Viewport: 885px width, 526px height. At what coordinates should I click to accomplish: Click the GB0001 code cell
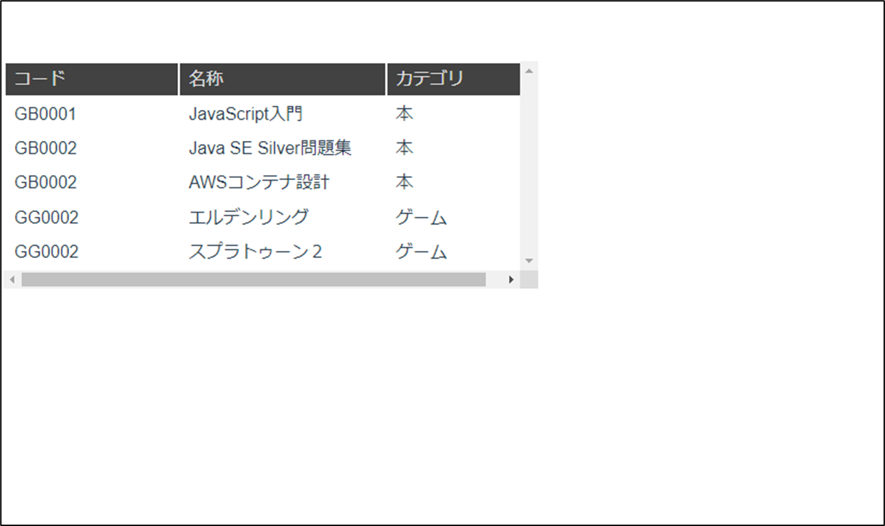click(45, 114)
